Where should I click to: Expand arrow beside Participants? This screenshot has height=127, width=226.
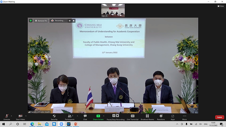pyautogui.click(x=77, y=116)
